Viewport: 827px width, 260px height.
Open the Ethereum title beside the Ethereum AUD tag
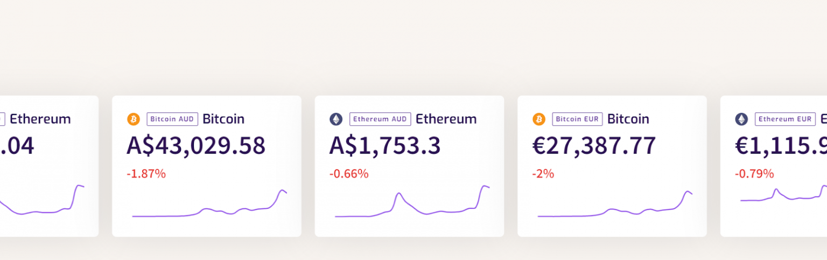pos(446,119)
